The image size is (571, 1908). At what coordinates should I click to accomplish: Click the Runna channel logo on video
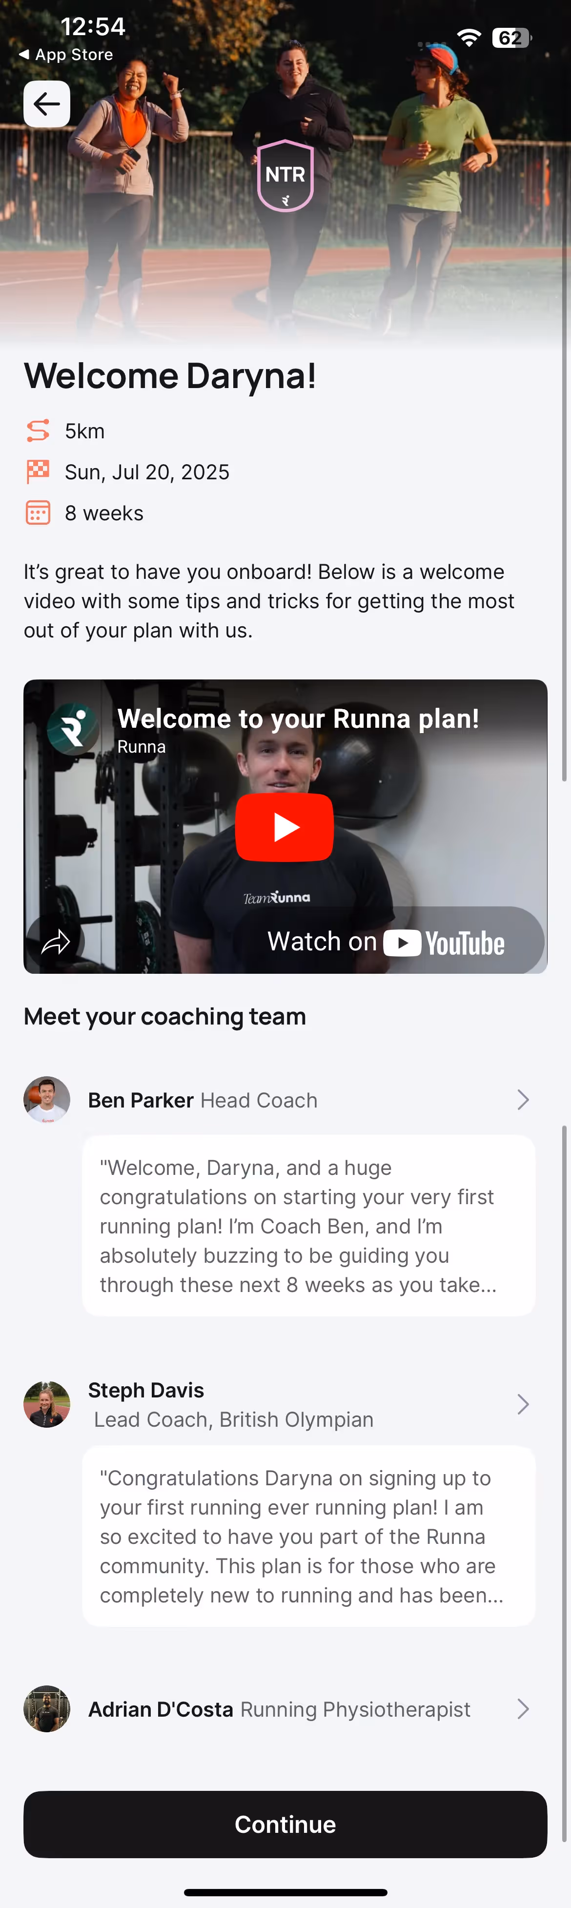(72, 728)
